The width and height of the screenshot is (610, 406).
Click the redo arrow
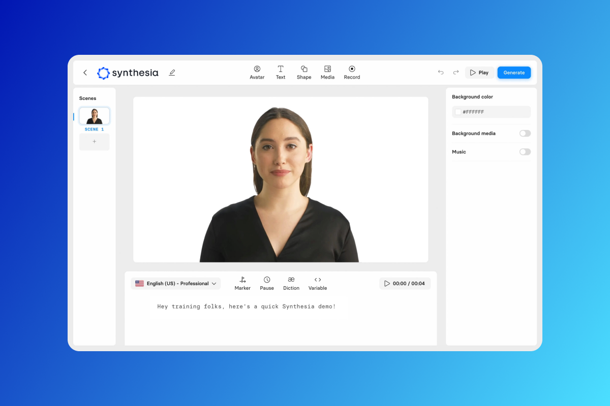tap(456, 73)
